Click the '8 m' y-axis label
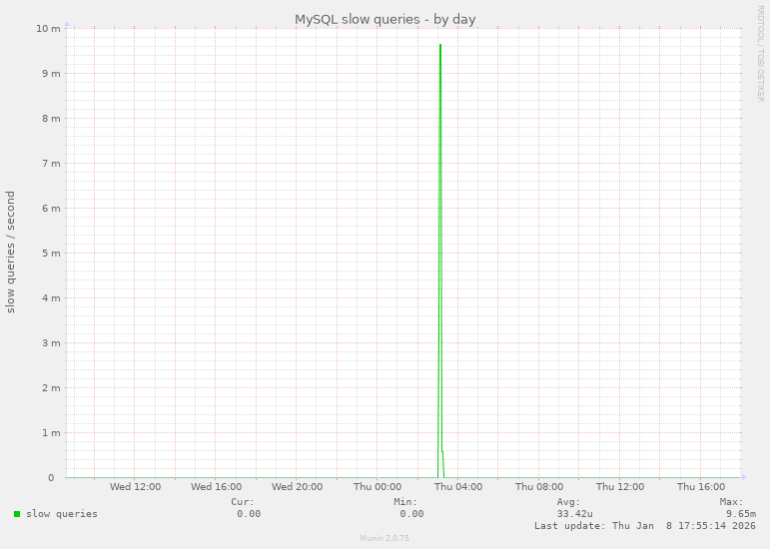Image resolution: width=770 pixels, height=549 pixels. coord(51,118)
